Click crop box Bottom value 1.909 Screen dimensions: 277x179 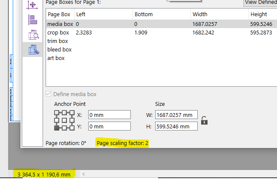[141, 33]
